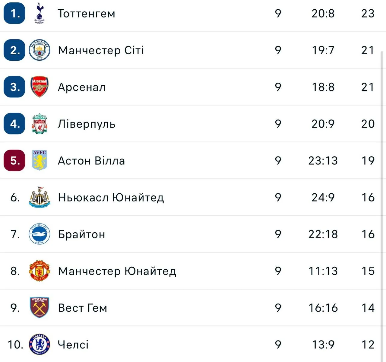Open the Астон Вілла team details

pyautogui.click(x=91, y=160)
